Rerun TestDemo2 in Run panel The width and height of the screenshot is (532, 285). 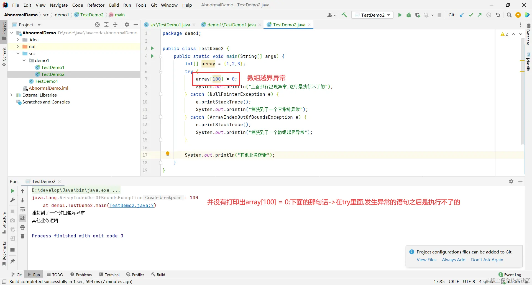12,191
